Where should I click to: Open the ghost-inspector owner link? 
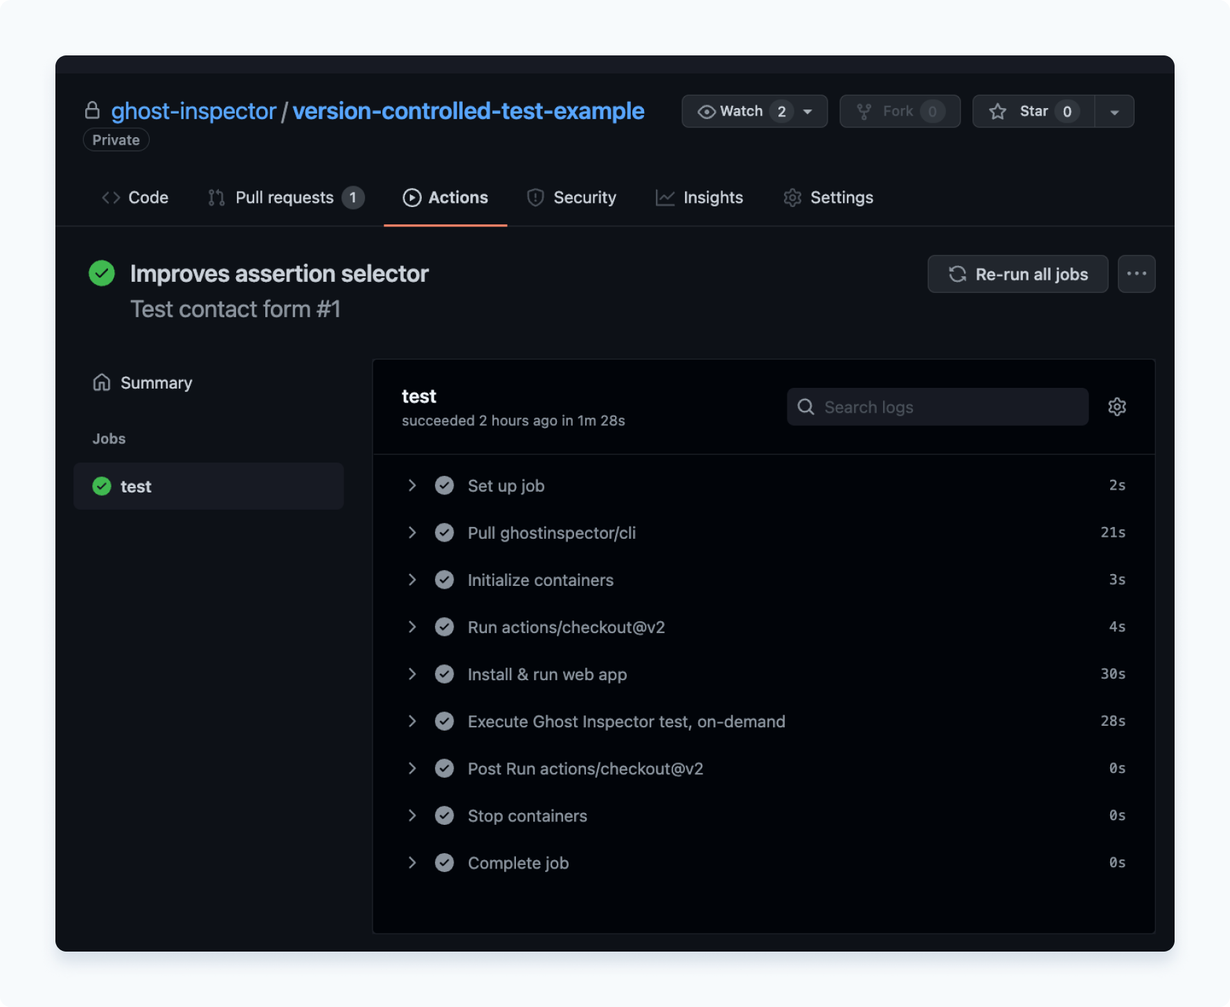194,111
